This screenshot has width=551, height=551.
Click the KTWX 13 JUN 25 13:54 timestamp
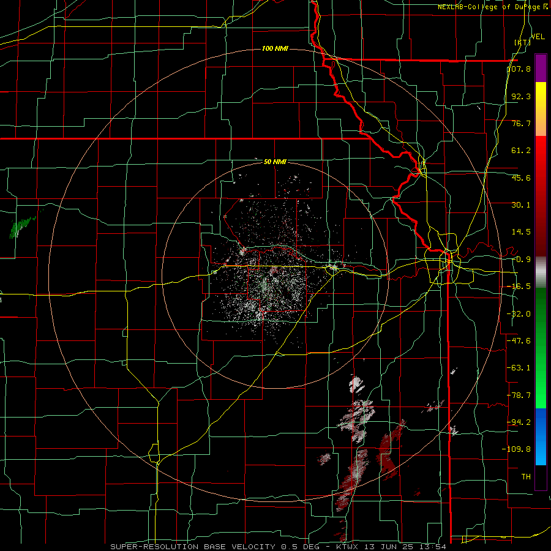pyautogui.click(x=391, y=547)
